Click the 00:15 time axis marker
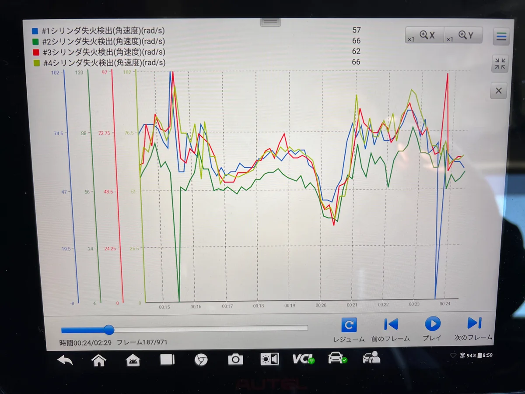Viewport: 525px width, 394px height. [x=165, y=307]
